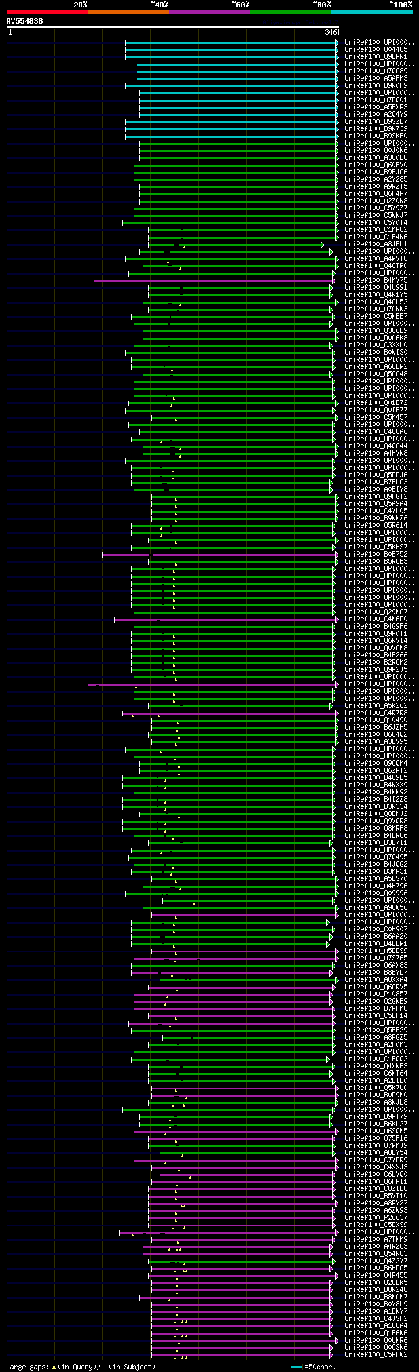Open hit UniRef100_C5KBE7
This screenshot has width=419, height=1372.
pos(376,317)
